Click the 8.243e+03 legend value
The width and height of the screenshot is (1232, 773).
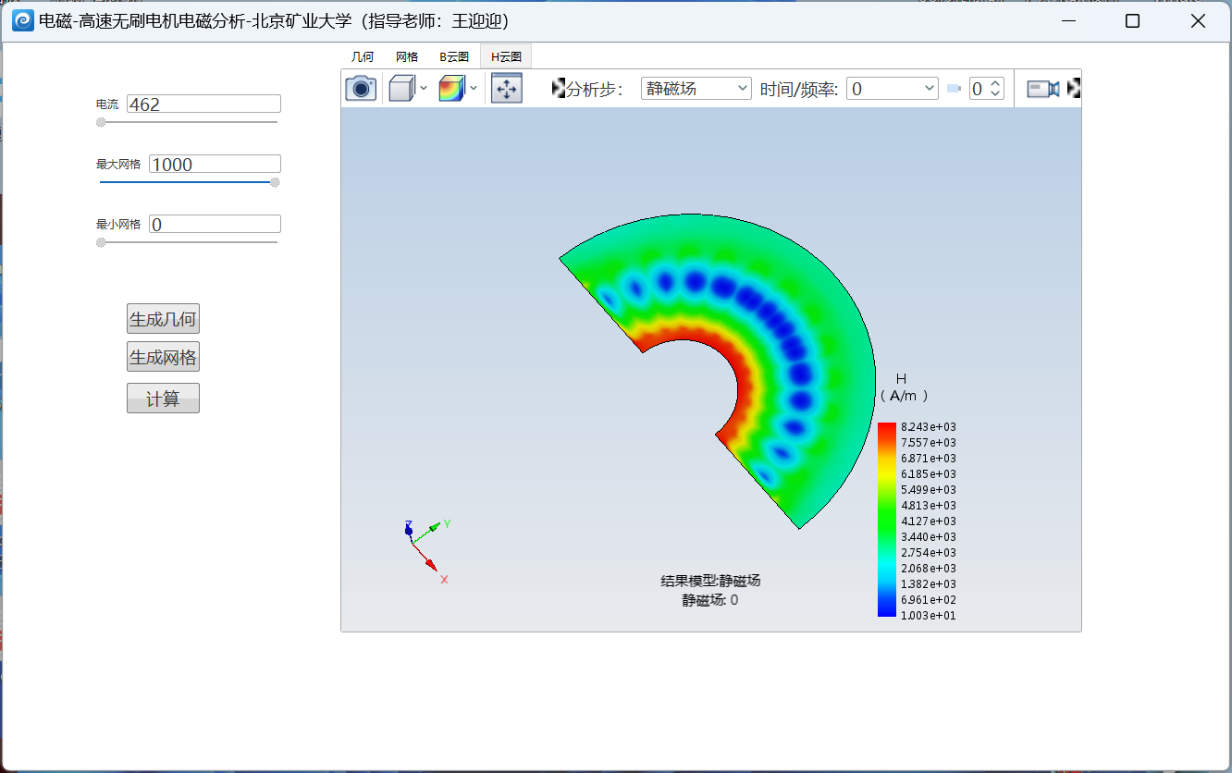click(929, 426)
